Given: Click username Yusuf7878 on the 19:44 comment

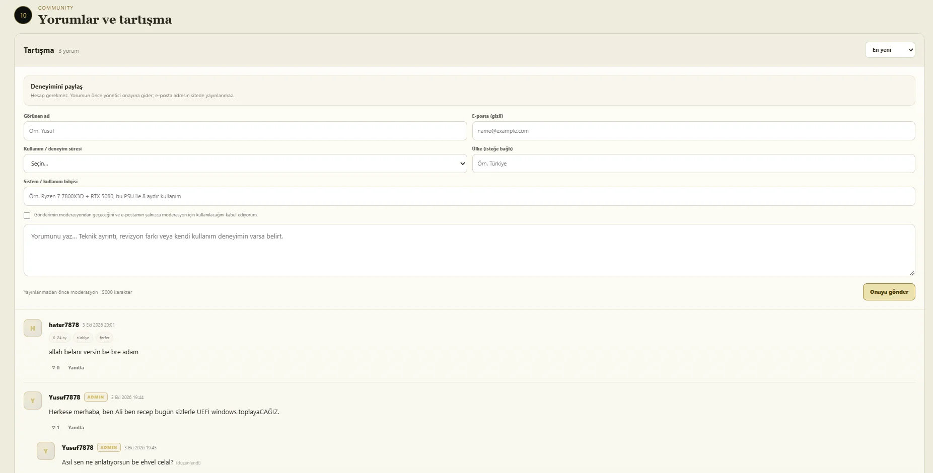Looking at the screenshot, I should tap(64, 398).
